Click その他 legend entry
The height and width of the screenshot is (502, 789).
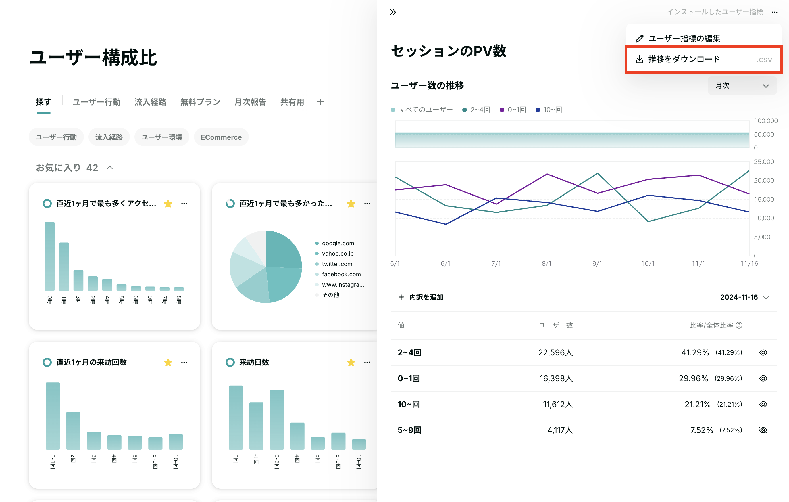(x=327, y=295)
